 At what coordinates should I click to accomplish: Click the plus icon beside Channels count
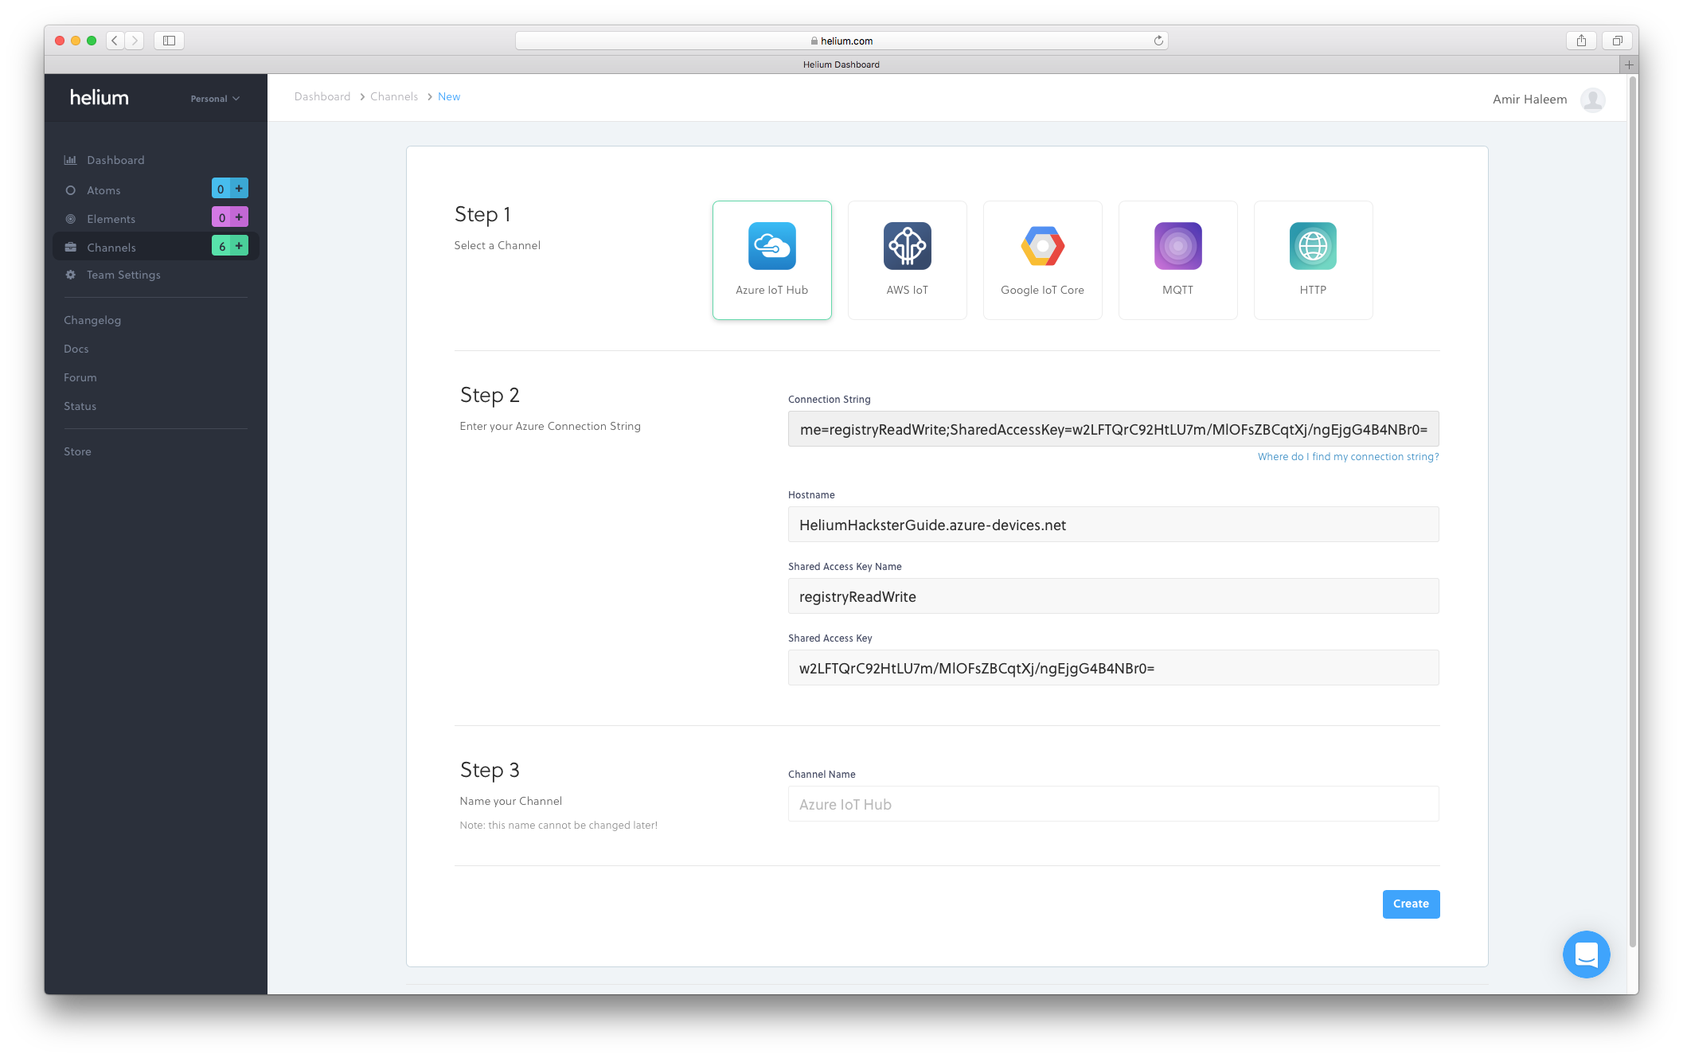click(x=239, y=246)
